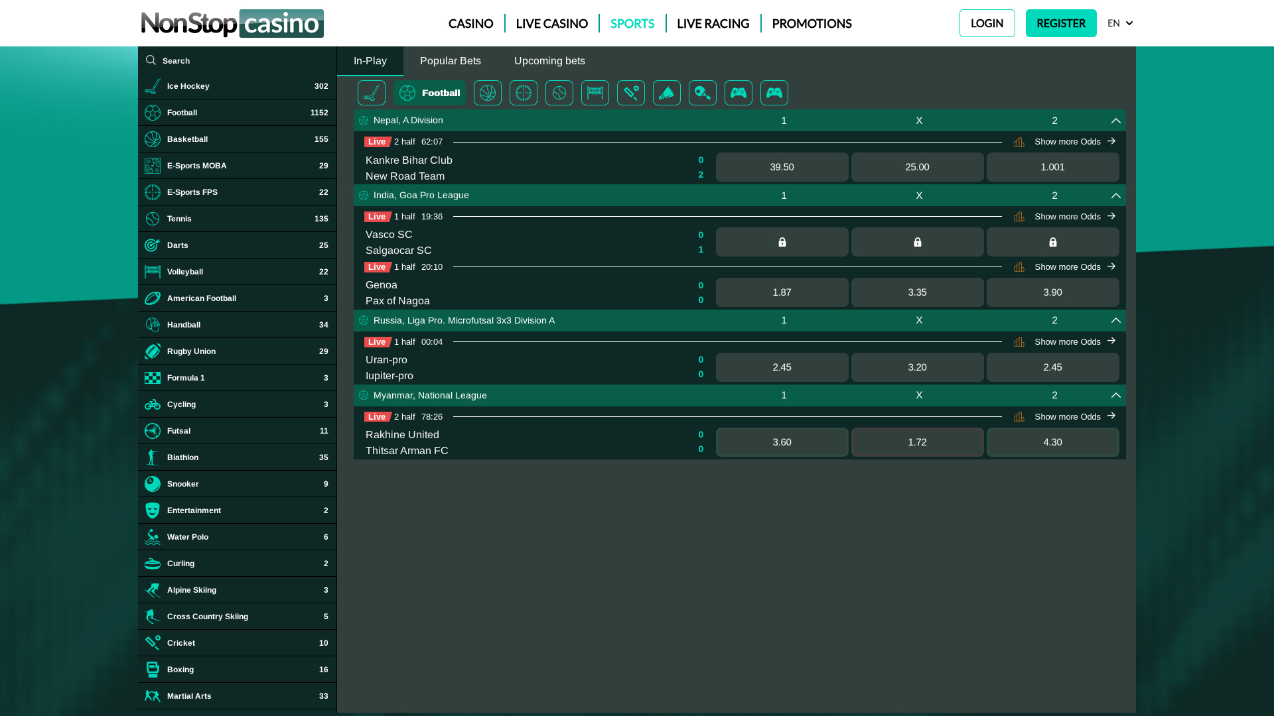1274x716 pixels.
Task: Select the Table Tennis filter icon
Action: pyautogui.click(x=703, y=93)
